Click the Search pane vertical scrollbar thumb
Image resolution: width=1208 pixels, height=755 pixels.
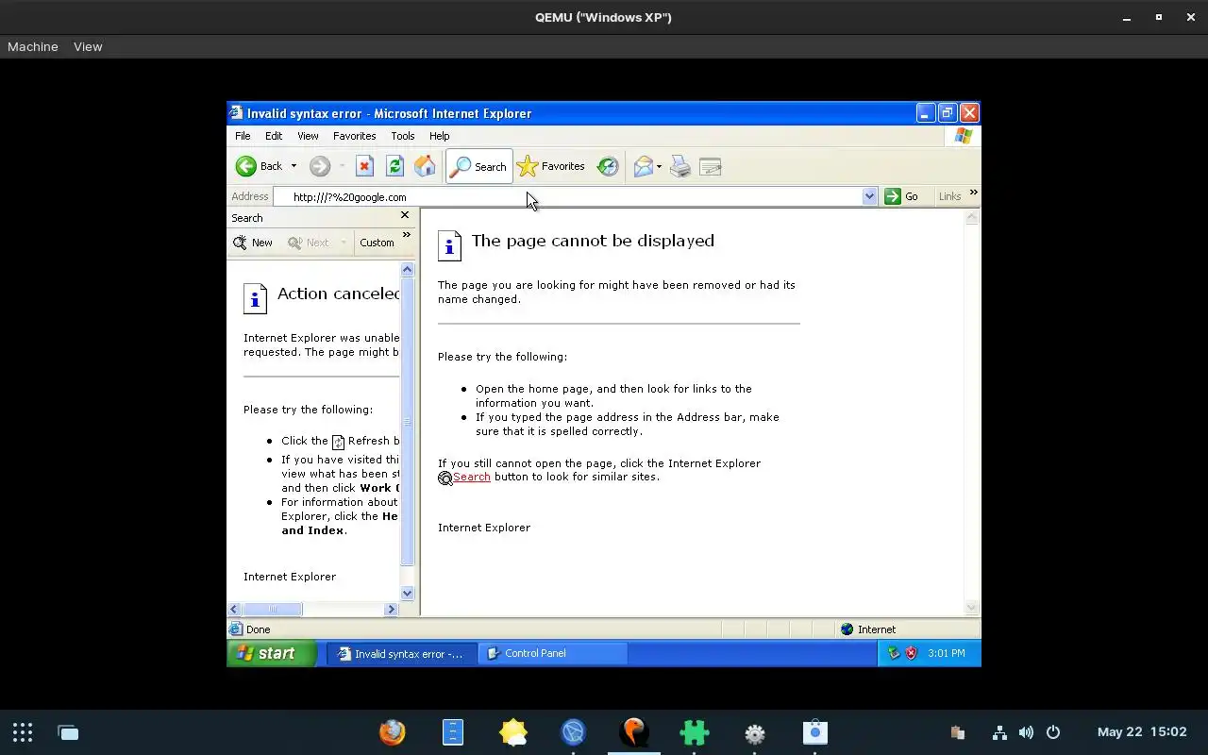408,421
